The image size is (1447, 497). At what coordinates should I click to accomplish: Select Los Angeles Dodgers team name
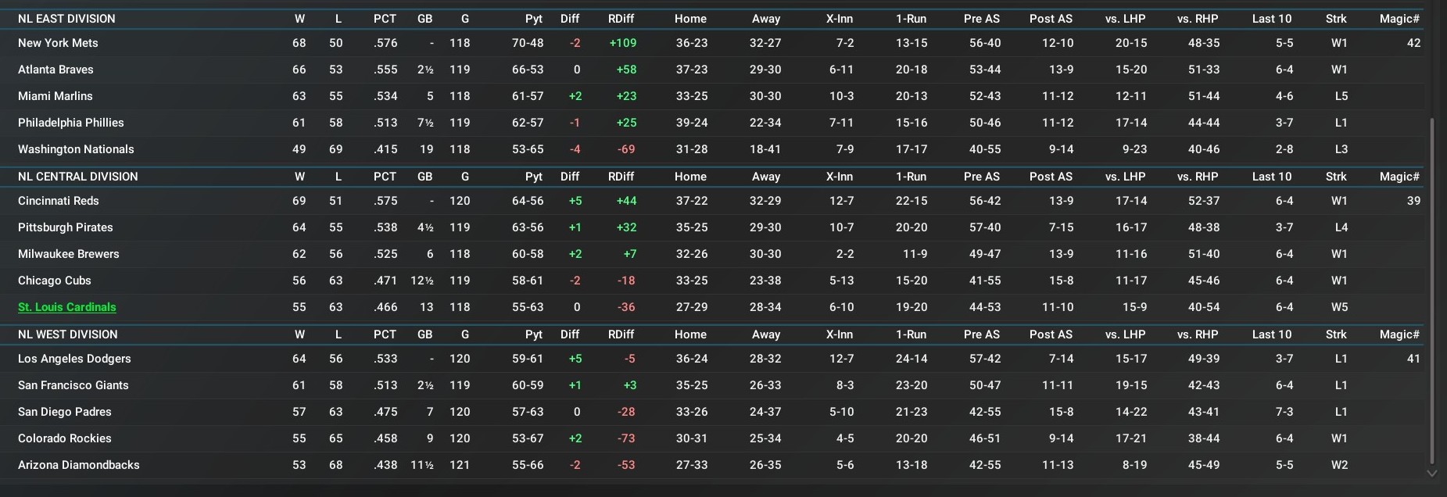74,359
